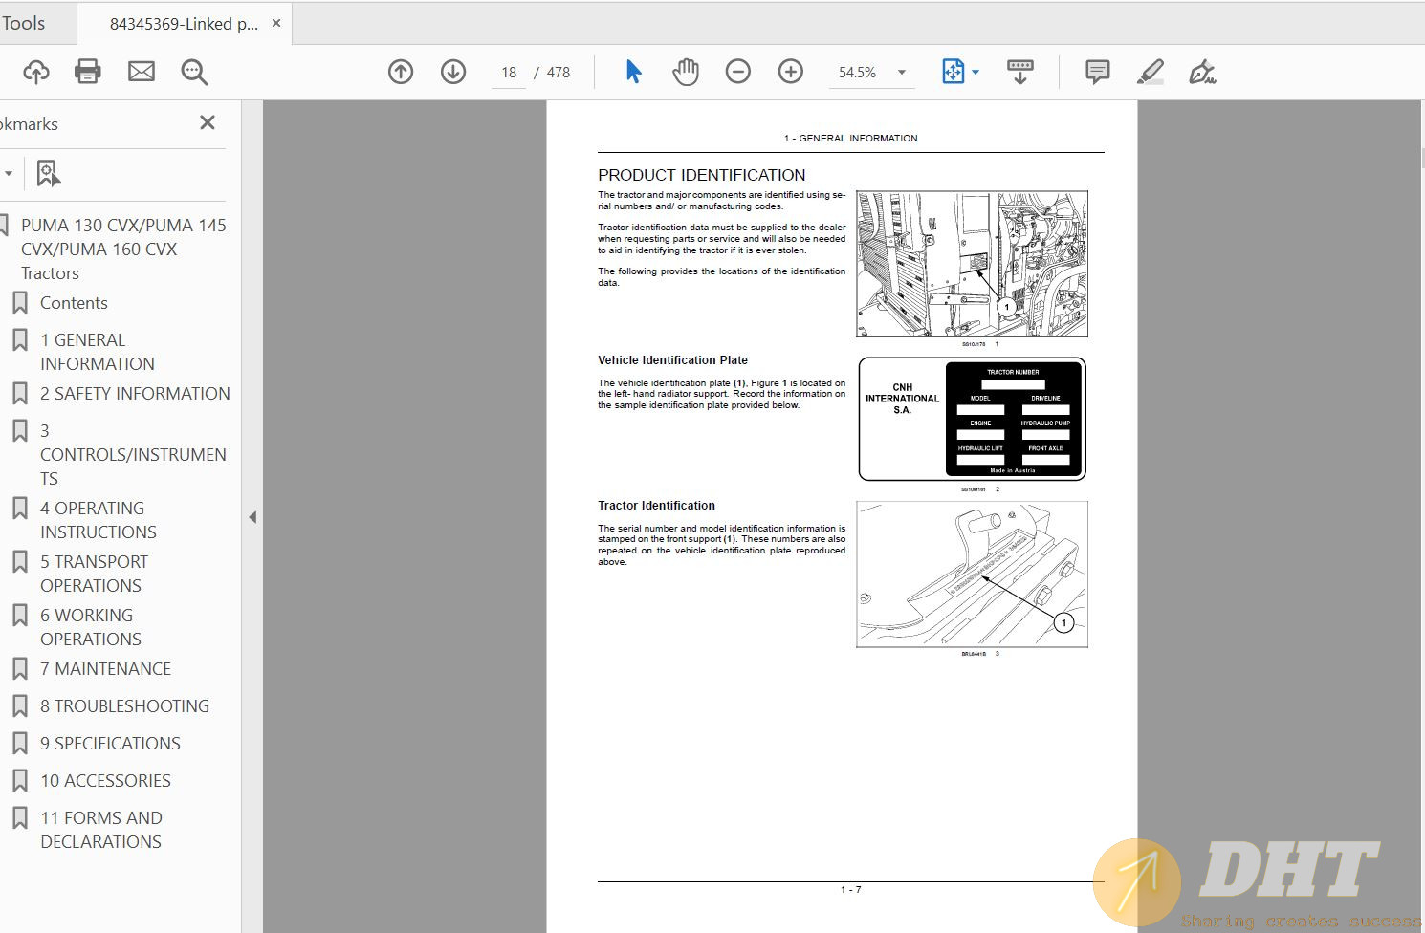The height and width of the screenshot is (933, 1425).
Task: Zoom out using the minus button
Action: pos(737,72)
